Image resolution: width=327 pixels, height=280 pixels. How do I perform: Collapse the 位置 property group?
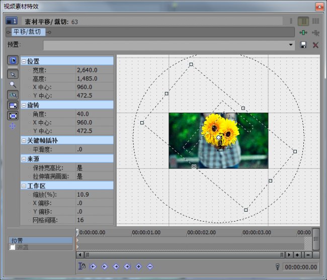pos(24,61)
